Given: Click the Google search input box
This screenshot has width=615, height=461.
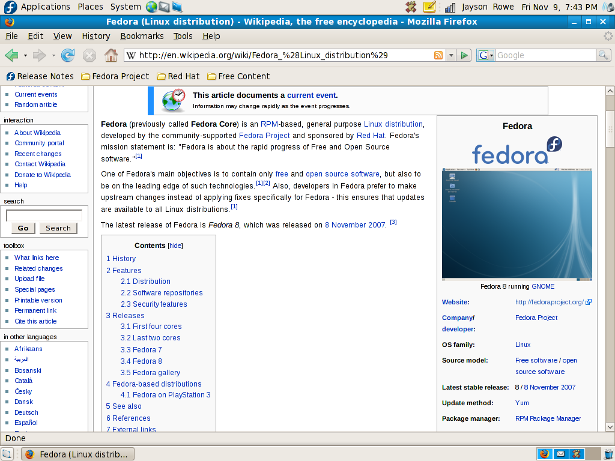Looking at the screenshot, I should 545,55.
